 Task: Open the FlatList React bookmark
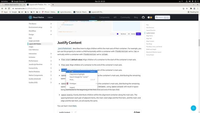[80, 12]
